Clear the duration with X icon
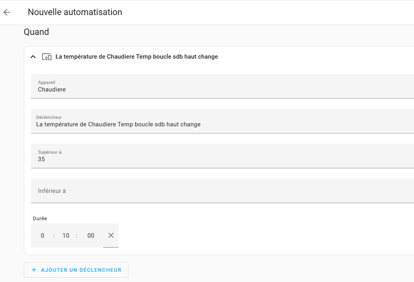Image resolution: width=414 pixels, height=282 pixels. coord(111,235)
